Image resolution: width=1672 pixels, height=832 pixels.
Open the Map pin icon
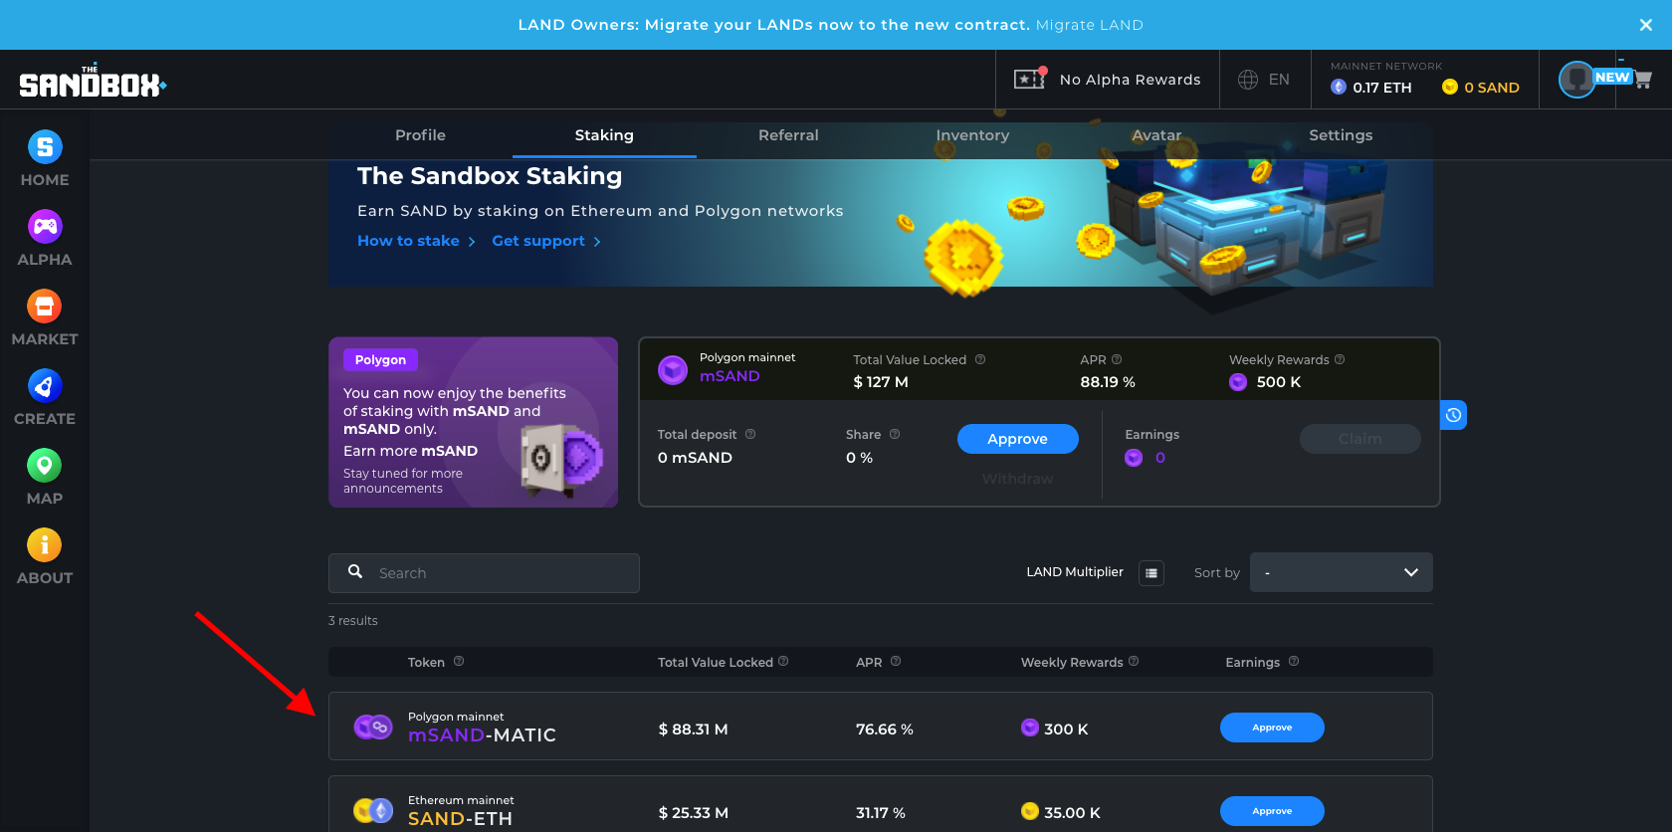45,466
